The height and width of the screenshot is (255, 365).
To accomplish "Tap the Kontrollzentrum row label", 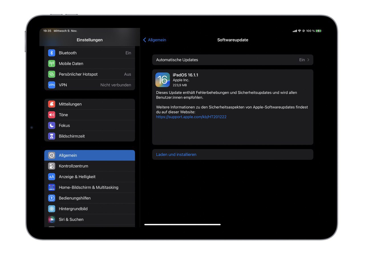I will tap(73, 166).
